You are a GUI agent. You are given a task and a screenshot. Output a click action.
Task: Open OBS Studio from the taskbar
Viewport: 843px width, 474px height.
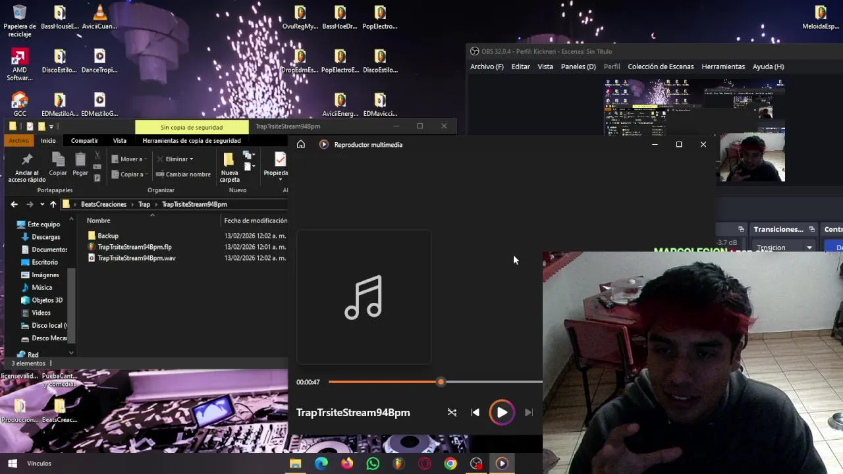[x=476, y=463]
